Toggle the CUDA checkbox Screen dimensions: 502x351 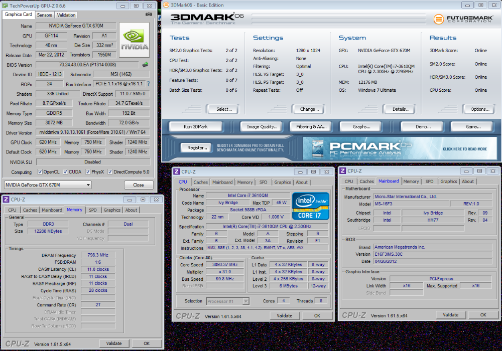point(65,172)
